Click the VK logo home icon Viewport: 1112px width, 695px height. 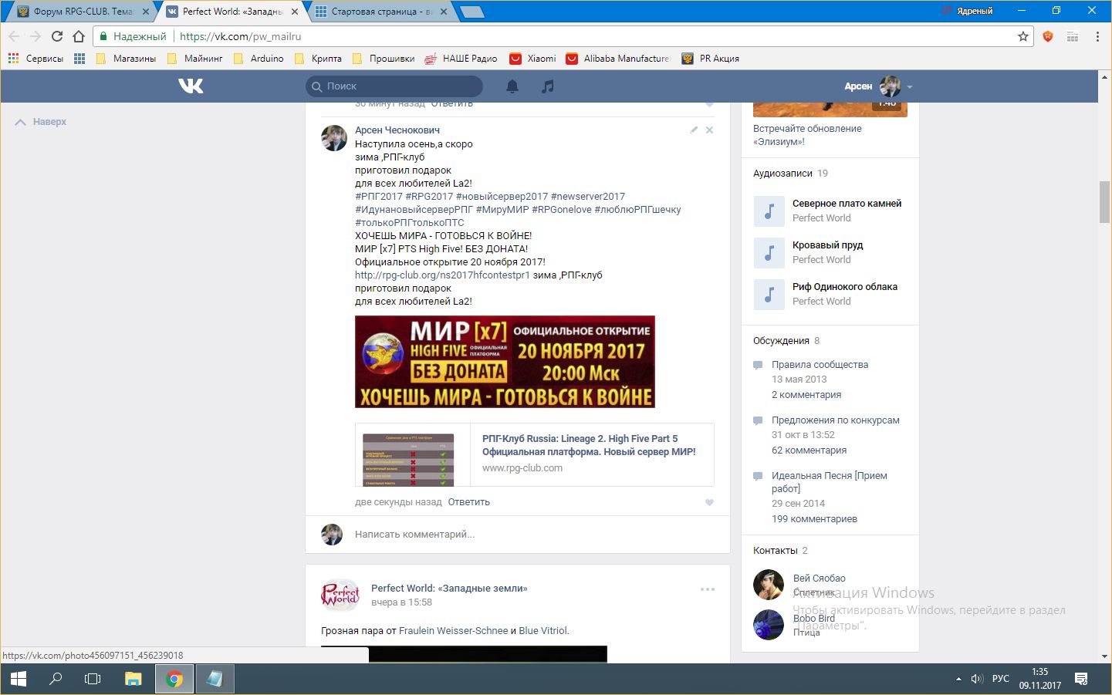pos(191,86)
